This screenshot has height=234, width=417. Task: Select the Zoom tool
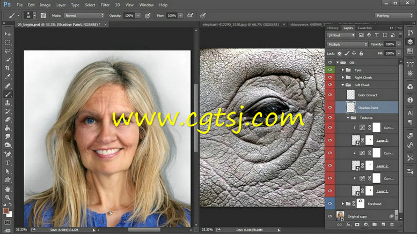(x=8, y=198)
